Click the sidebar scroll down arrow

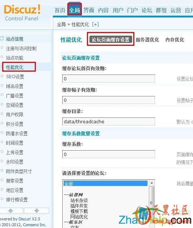37,211
